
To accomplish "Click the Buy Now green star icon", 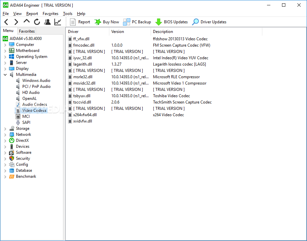I will click(98, 22).
